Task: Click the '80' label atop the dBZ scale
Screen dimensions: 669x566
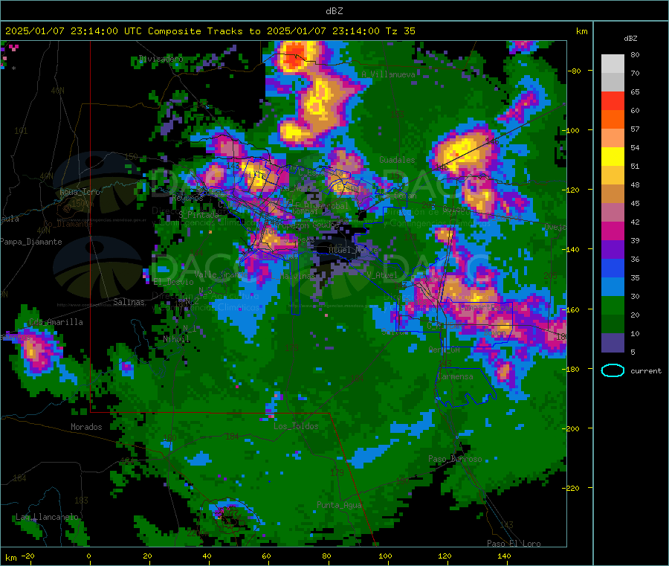Action: click(635, 54)
